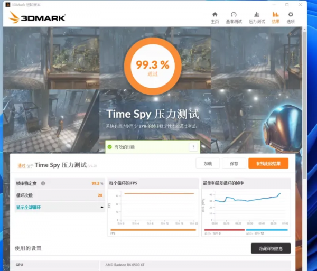Viewport: 317px width, 271px height.
Task: Click the scrollbar up arrow
Action: [304, 29]
